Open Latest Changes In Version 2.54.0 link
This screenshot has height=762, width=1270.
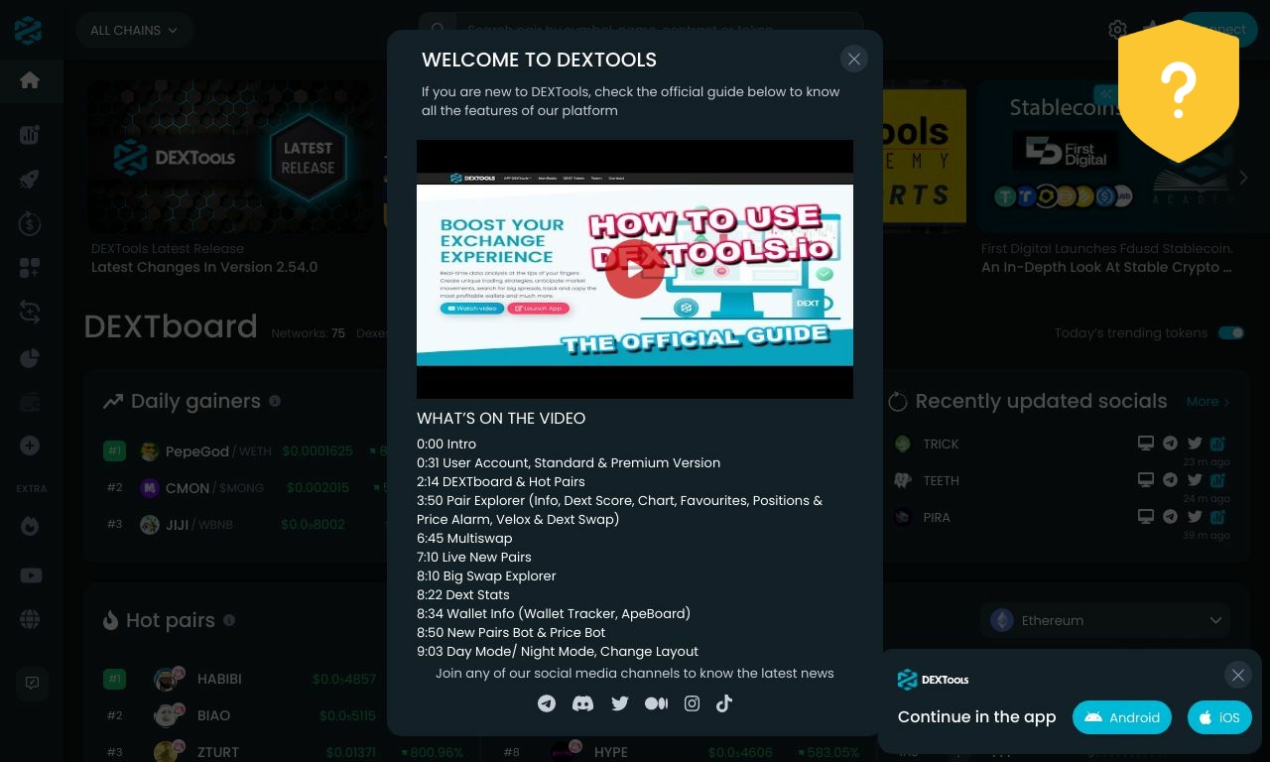[204, 267]
